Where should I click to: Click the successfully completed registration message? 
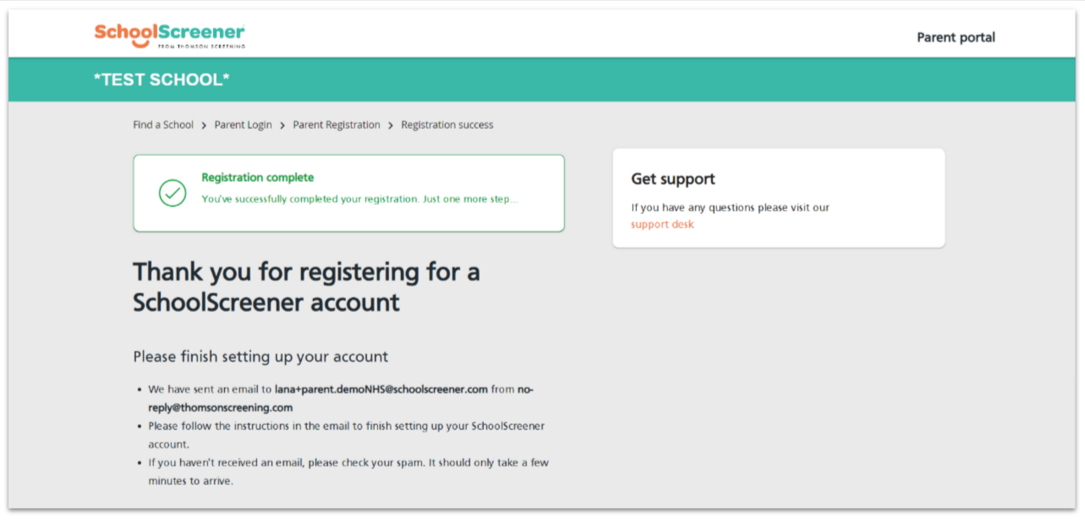point(359,199)
